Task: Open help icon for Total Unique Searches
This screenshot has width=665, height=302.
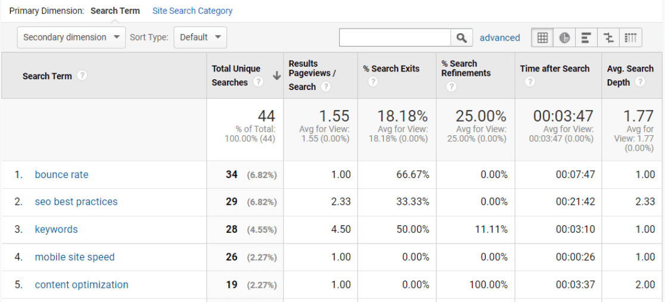Action: (x=257, y=82)
